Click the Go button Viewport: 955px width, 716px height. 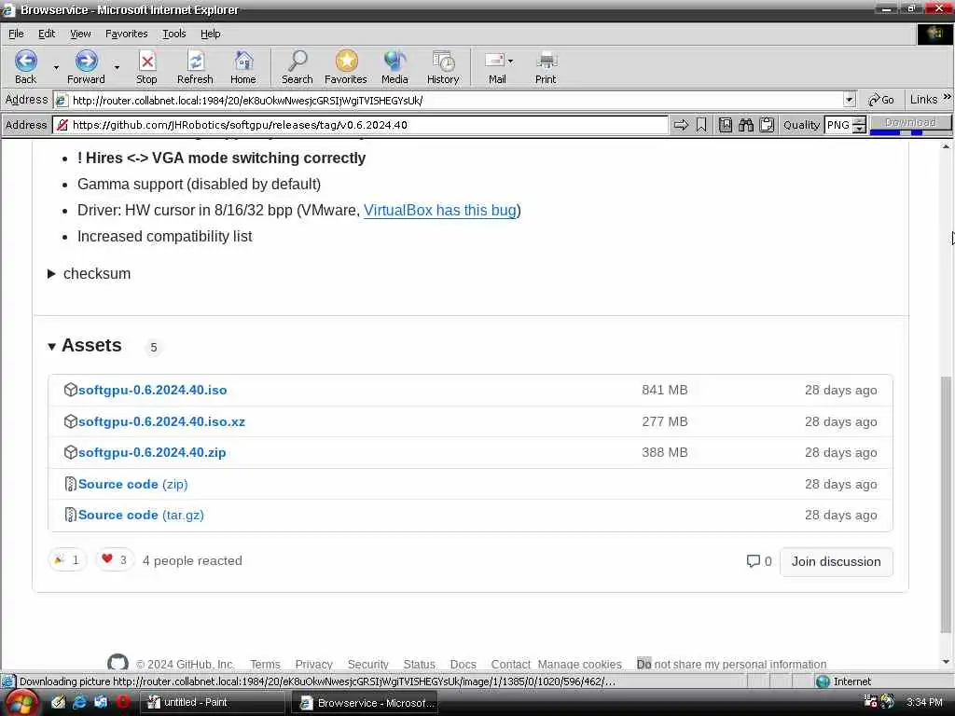pos(880,100)
